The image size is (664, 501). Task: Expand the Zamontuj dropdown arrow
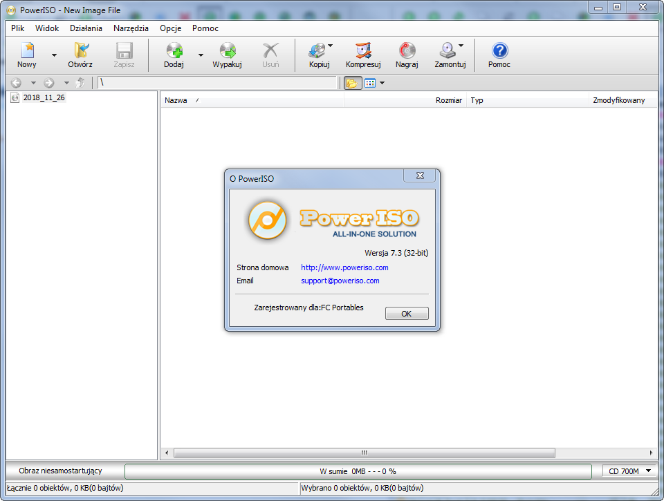click(x=461, y=46)
